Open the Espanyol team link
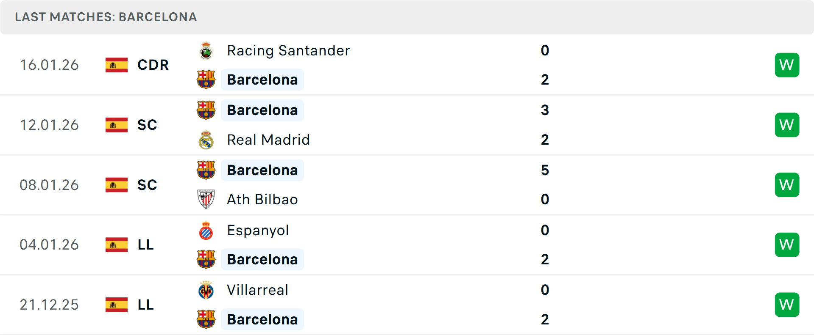This screenshot has width=814, height=335. [x=258, y=231]
